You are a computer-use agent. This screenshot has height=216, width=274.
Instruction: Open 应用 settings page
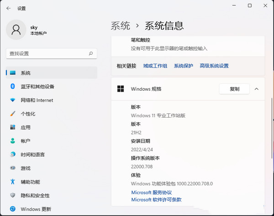click(52, 127)
